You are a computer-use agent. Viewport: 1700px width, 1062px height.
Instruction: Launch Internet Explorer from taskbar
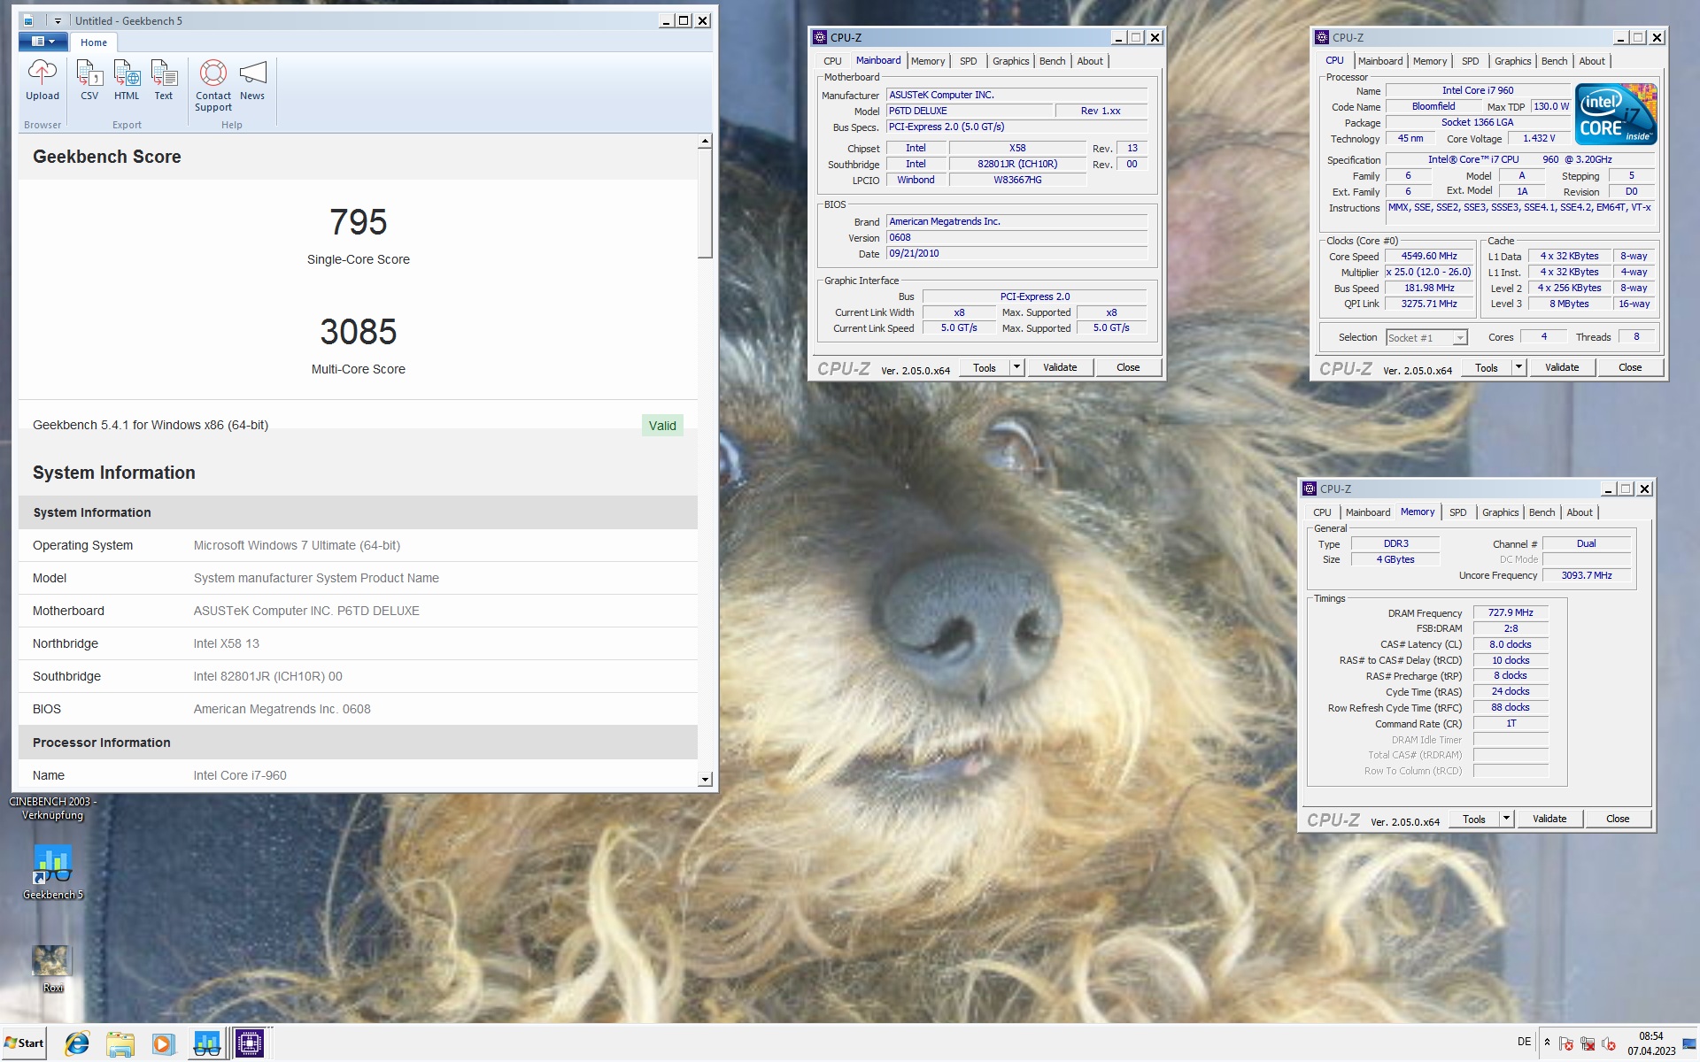77,1044
